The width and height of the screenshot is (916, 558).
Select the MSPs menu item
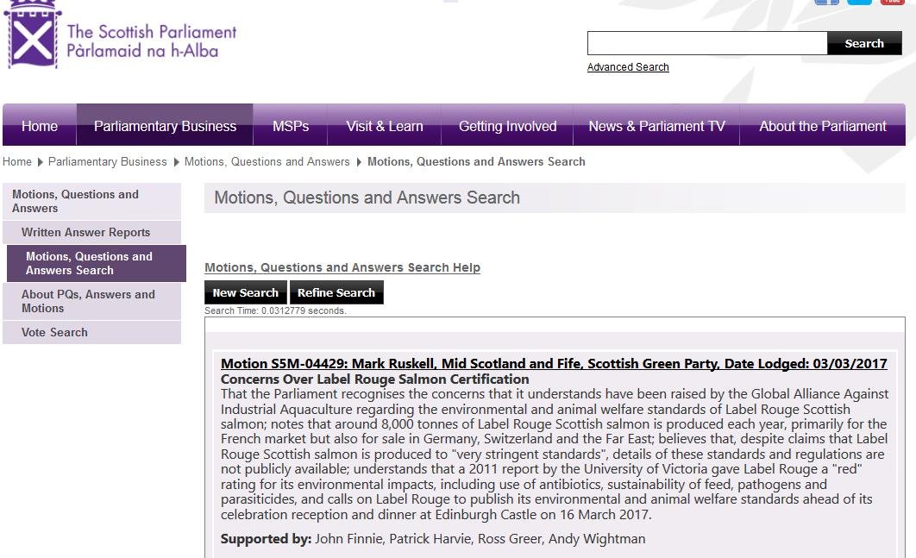291,126
